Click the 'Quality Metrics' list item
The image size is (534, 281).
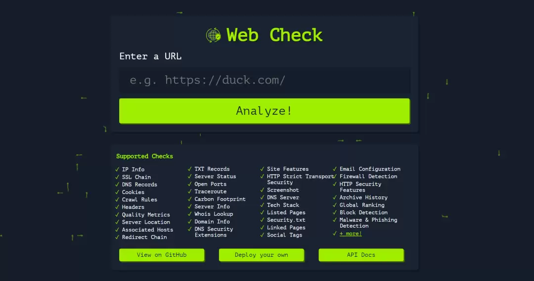tap(146, 215)
